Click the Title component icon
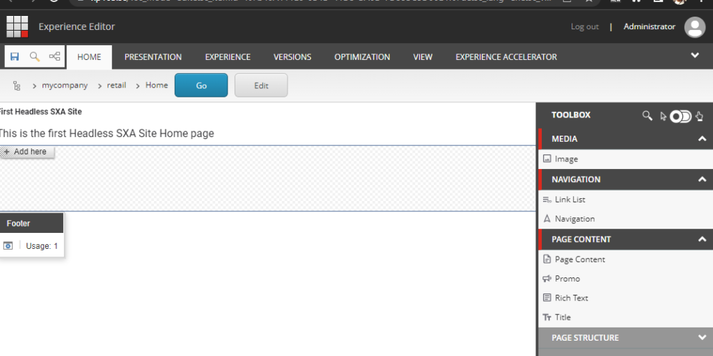This screenshot has height=356, width=713. (x=547, y=317)
